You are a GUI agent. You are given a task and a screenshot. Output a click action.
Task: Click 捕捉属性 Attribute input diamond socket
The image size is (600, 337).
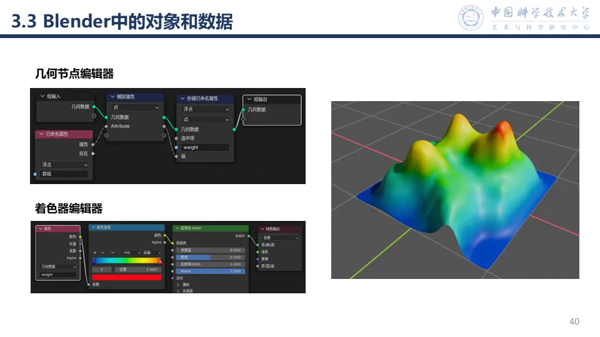click(x=106, y=127)
